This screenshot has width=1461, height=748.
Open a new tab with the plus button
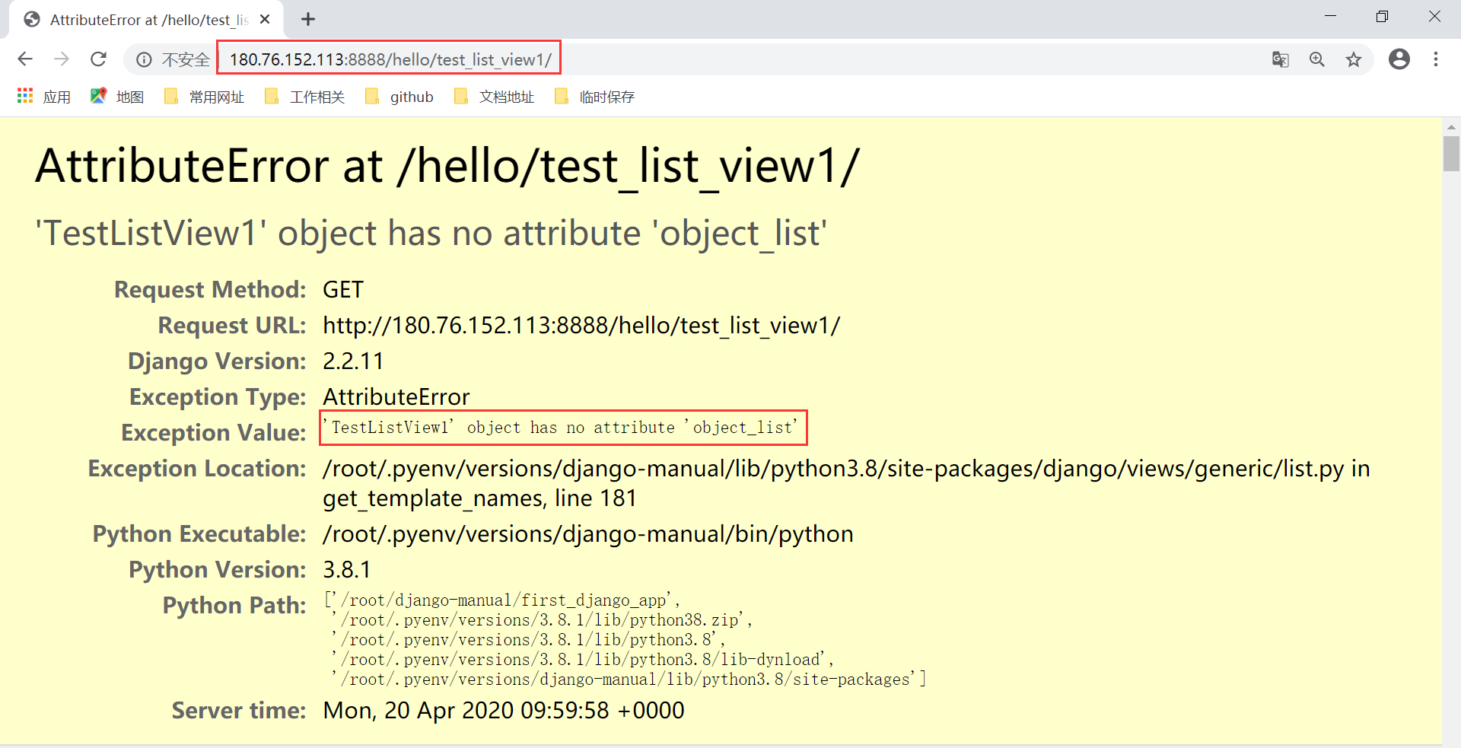[308, 20]
